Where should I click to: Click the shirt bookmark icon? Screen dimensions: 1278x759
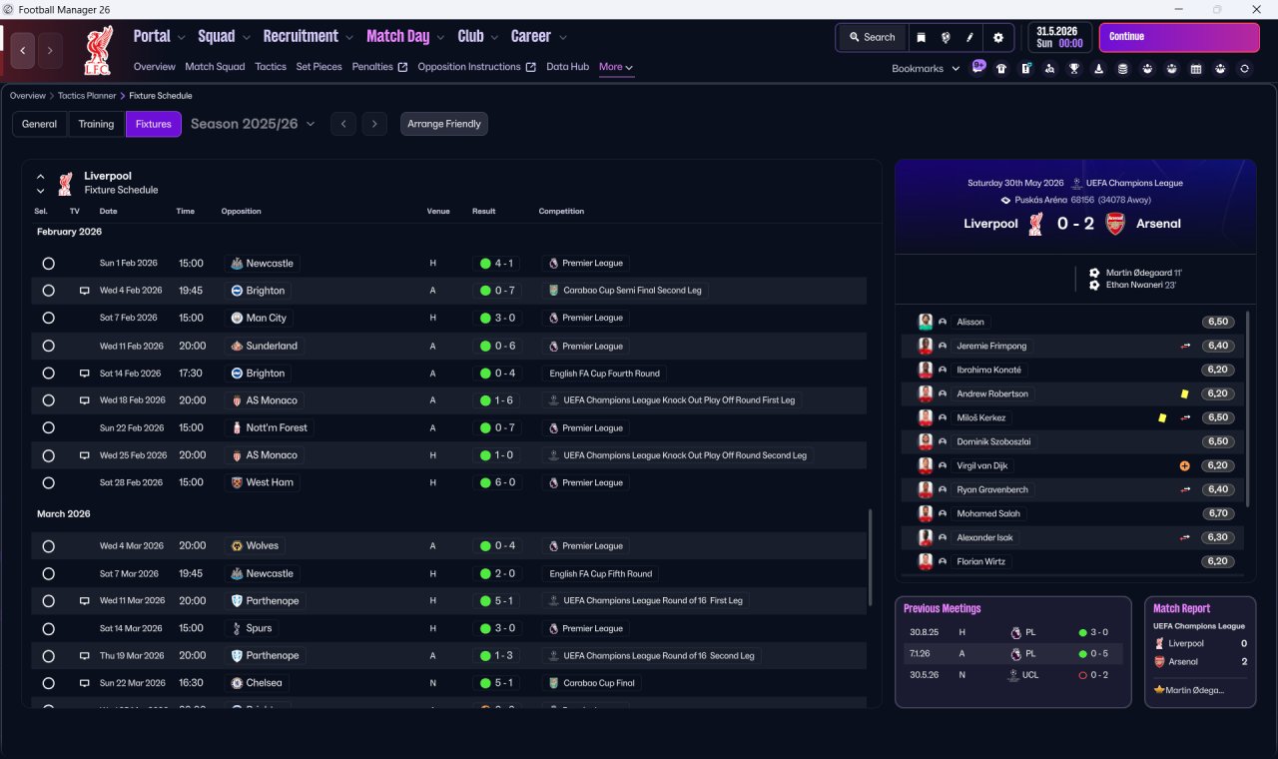coord(1001,69)
